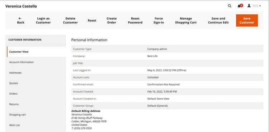The width and height of the screenshot is (269, 132).
Task: Open Manage Shopping Cart
Action: point(186,20)
